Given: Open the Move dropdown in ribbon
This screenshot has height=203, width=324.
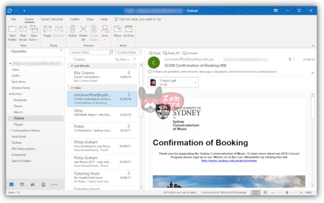Looking at the screenshot, I should point(118,33).
